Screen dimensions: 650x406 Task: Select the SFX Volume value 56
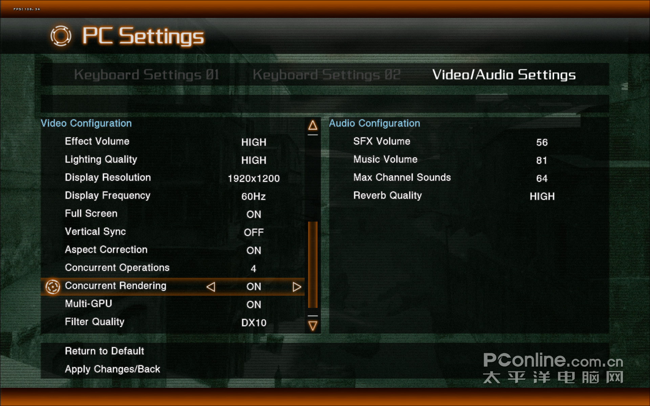point(542,142)
